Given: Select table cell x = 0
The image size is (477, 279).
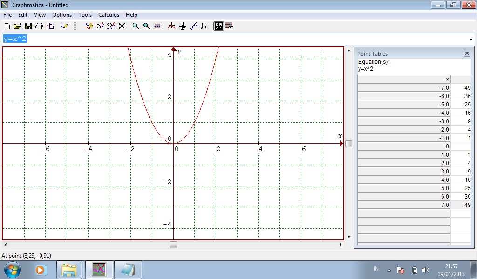Looking at the screenshot, I should 404,146.
